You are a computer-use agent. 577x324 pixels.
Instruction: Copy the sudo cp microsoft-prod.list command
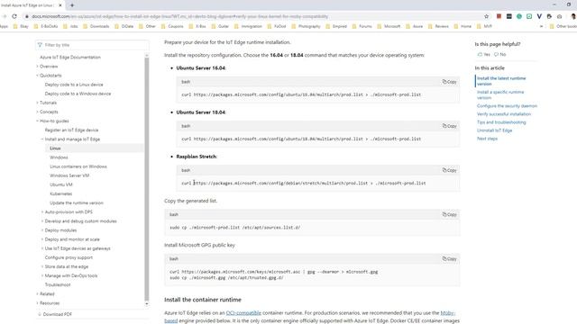[x=449, y=214]
